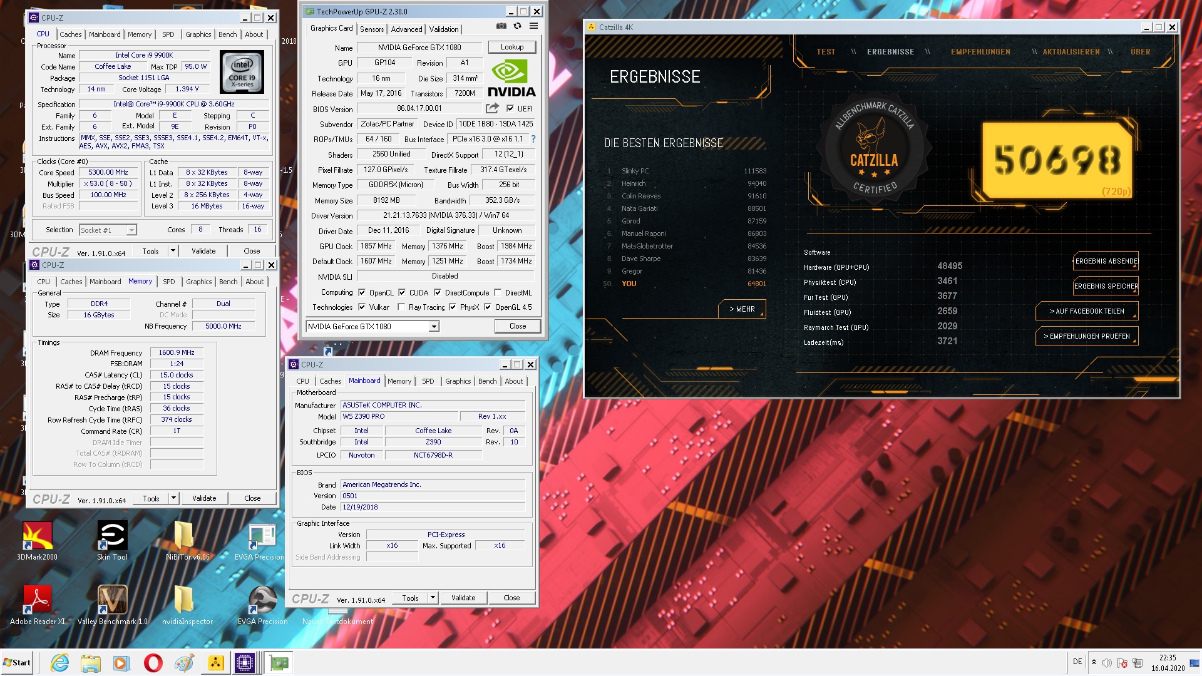Viewport: 1202px width, 676px height.
Task: Launch Windows Media Player from taskbar
Action: 121,663
